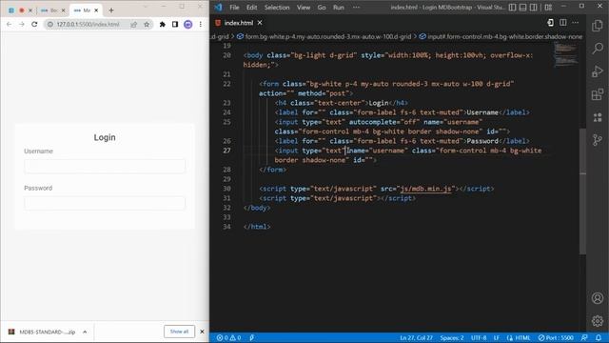View site information icon in address bar

(x=50, y=24)
